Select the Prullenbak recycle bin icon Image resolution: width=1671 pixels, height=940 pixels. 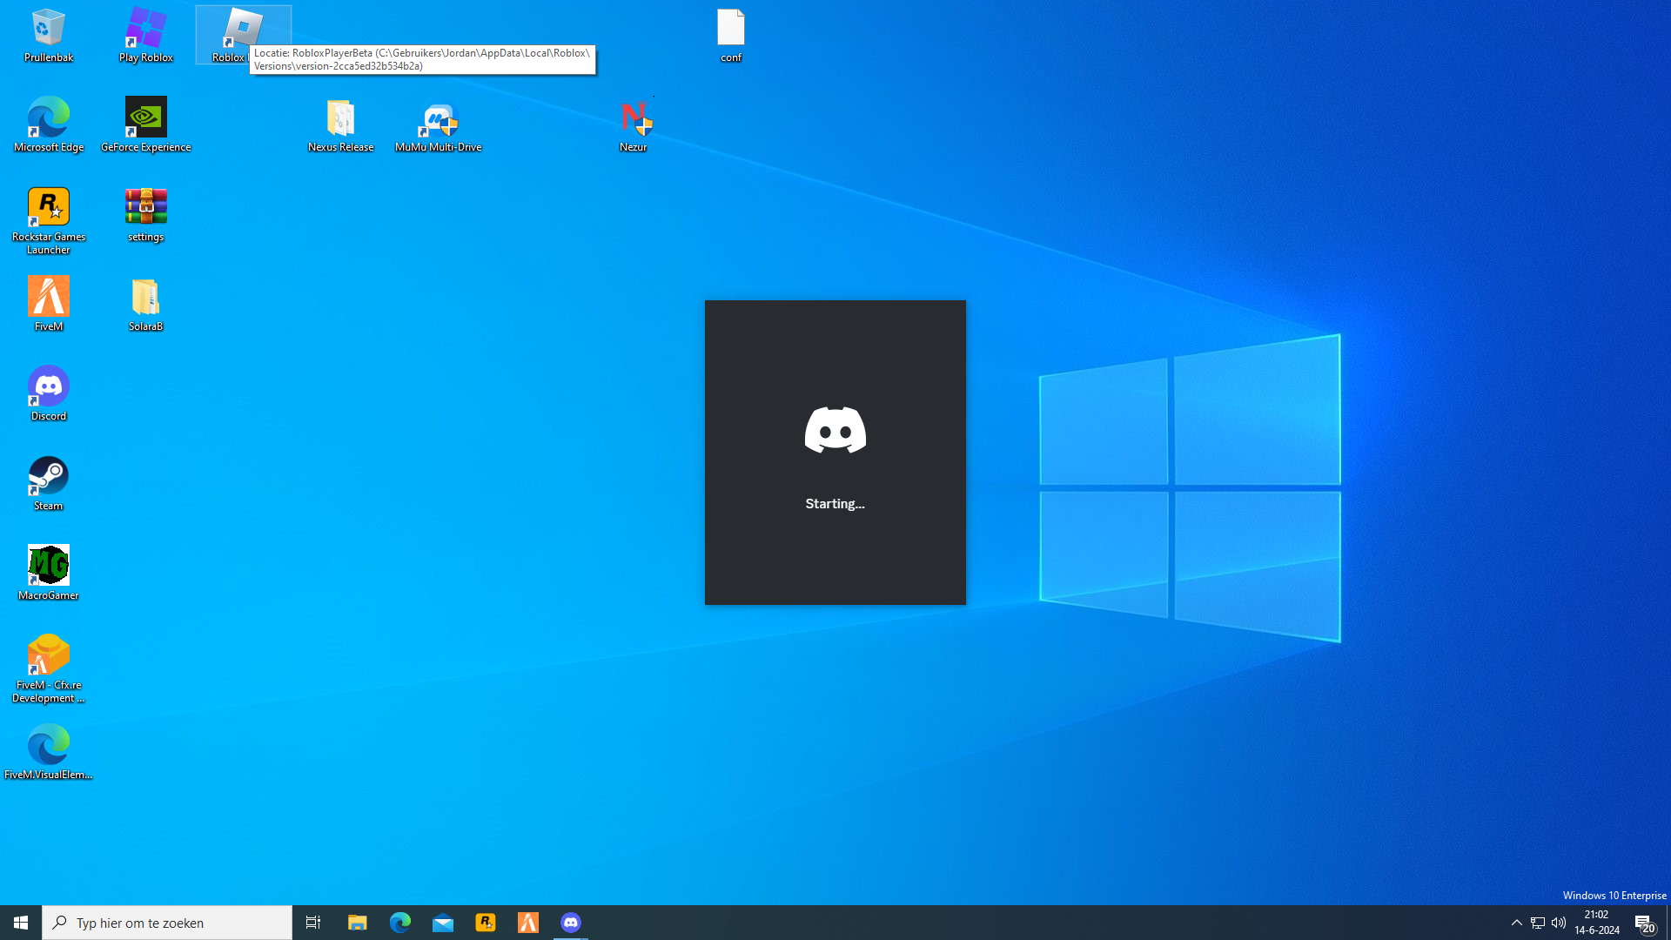[x=48, y=35]
